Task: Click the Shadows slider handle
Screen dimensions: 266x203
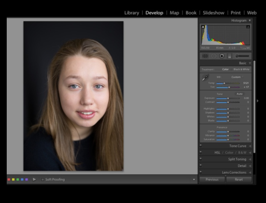Action: point(228,113)
